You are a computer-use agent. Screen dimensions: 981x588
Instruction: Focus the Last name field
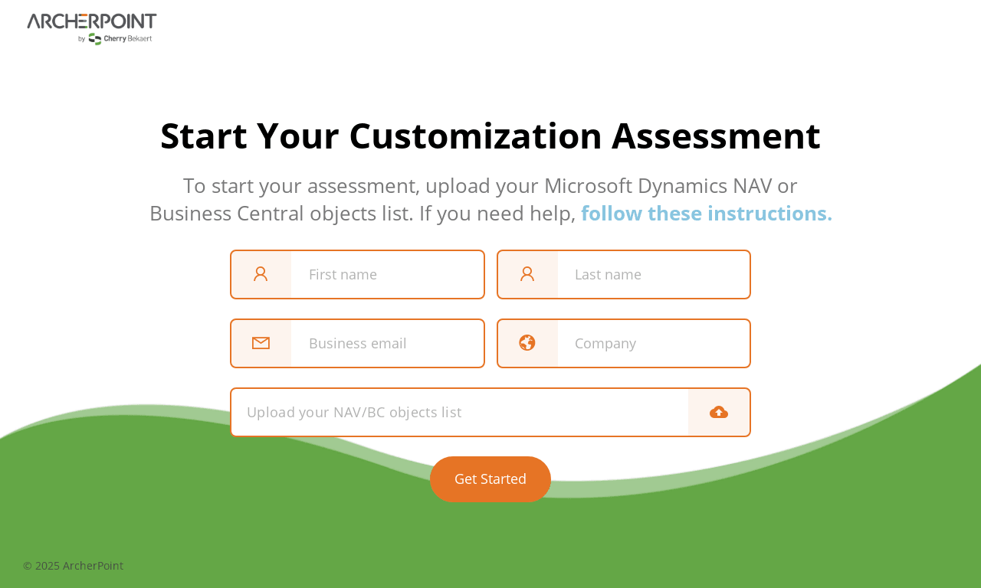pyautogui.click(x=624, y=274)
